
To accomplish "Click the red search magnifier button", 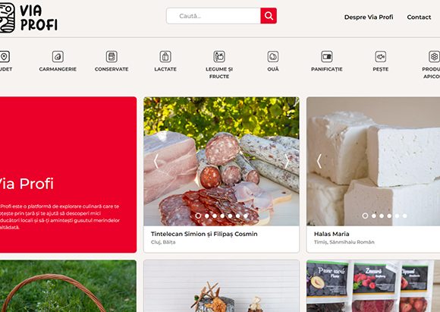I will (269, 16).
